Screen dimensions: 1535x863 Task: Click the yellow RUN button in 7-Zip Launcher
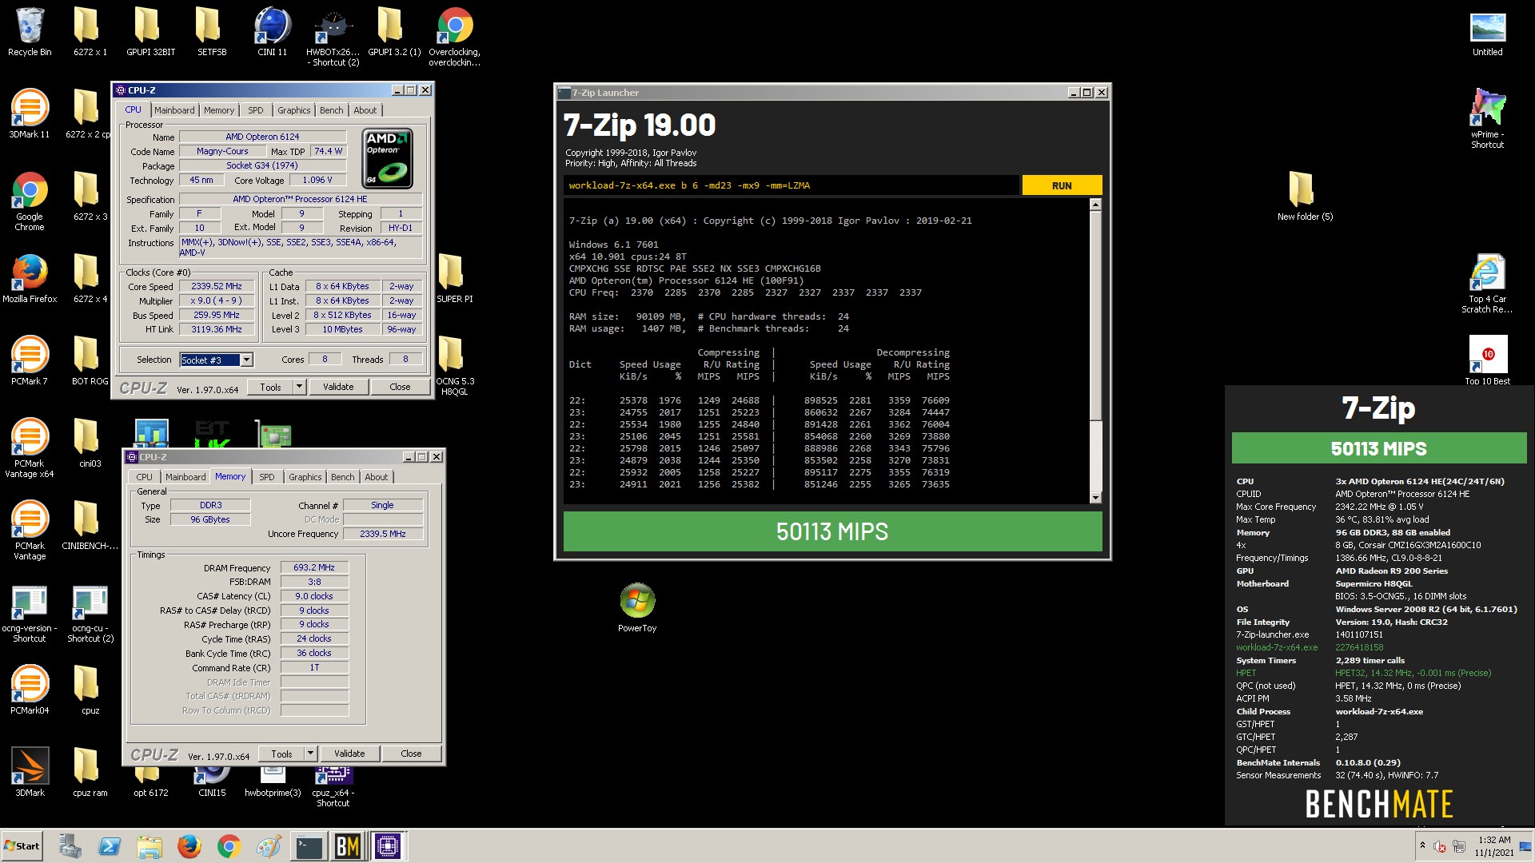tap(1062, 185)
